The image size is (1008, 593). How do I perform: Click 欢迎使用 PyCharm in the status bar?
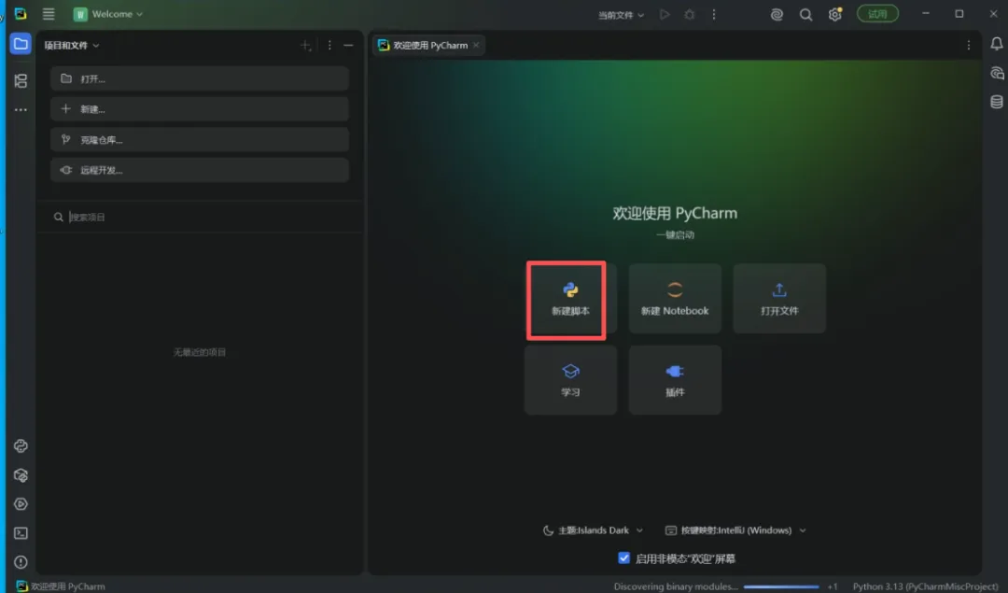[61, 586]
